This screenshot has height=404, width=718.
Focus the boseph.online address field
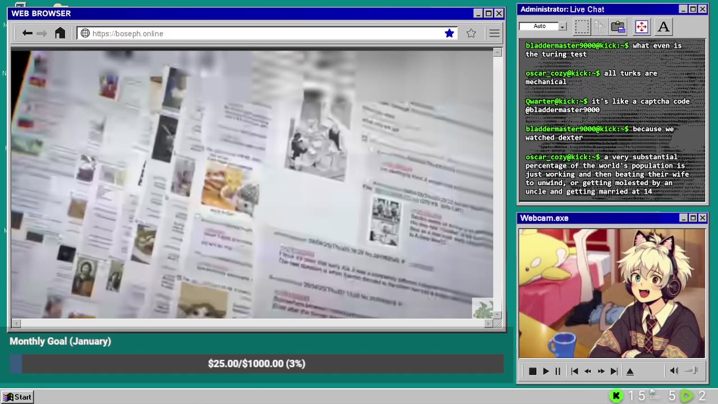[x=268, y=33]
